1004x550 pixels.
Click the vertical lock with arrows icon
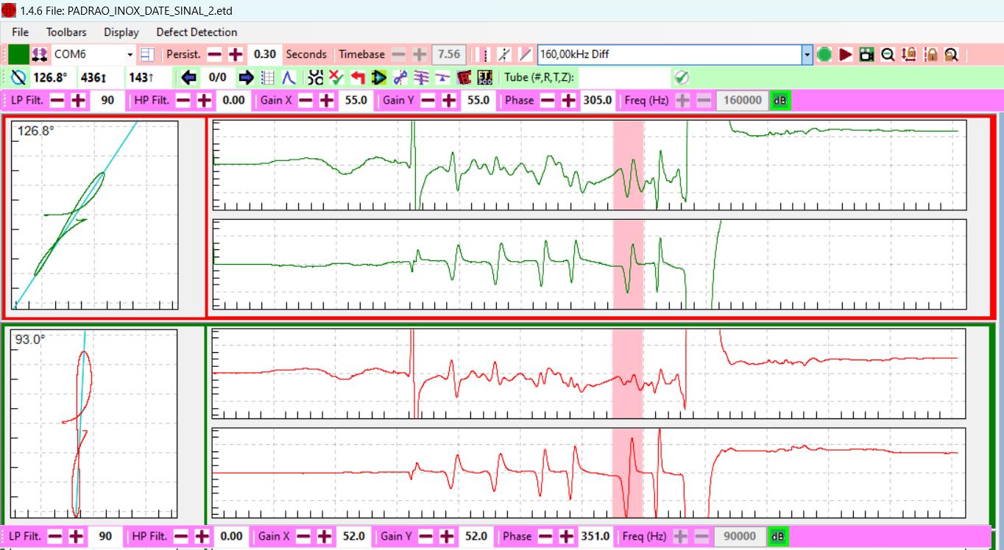pyautogui.click(x=910, y=54)
